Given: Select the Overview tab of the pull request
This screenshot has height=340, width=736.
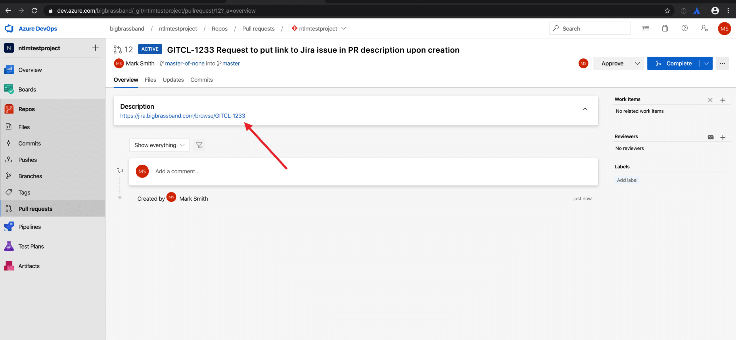Looking at the screenshot, I should click(126, 80).
